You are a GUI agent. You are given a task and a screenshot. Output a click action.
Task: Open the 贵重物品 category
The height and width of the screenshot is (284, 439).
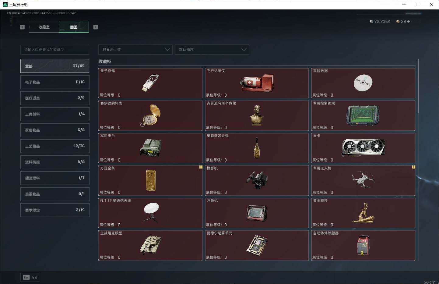pos(55,194)
